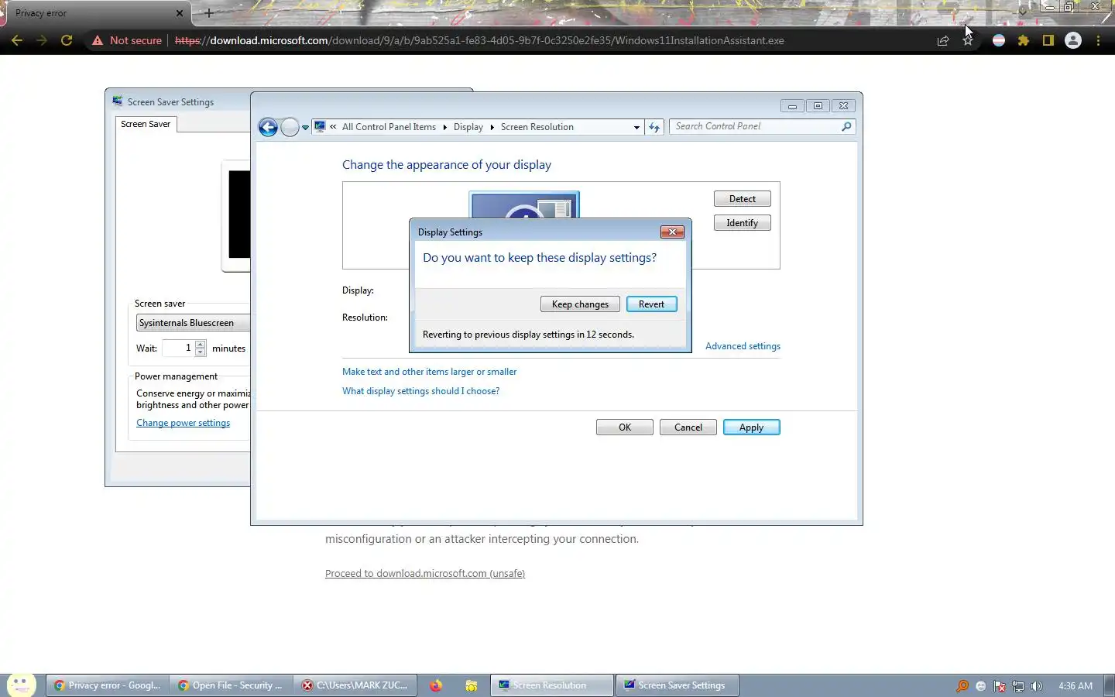Click the Display breadcrumb item

(468, 127)
